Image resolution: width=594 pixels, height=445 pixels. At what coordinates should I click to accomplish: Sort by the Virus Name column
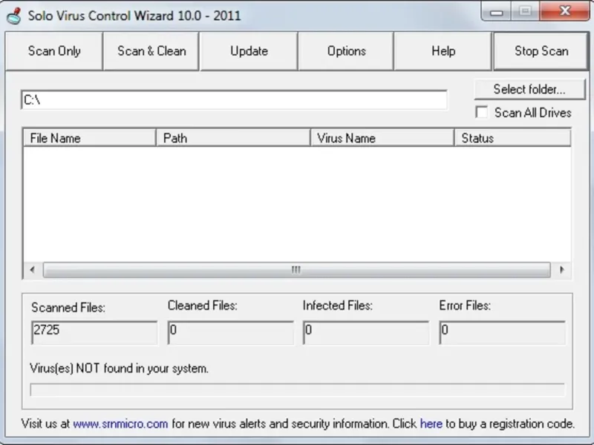pyautogui.click(x=382, y=138)
